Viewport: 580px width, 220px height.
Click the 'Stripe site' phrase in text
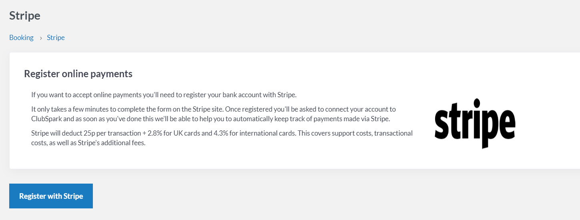point(207,109)
